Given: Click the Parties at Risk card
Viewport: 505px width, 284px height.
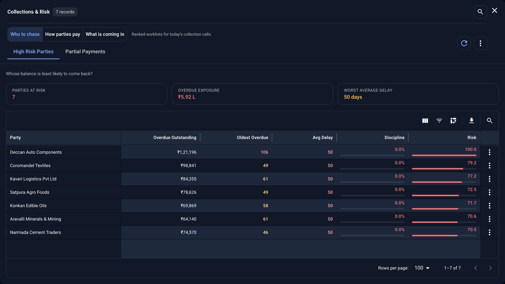Looking at the screenshot, I should [x=86, y=94].
